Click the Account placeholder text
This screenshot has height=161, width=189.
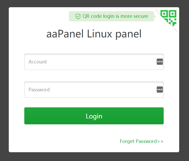click(x=38, y=62)
